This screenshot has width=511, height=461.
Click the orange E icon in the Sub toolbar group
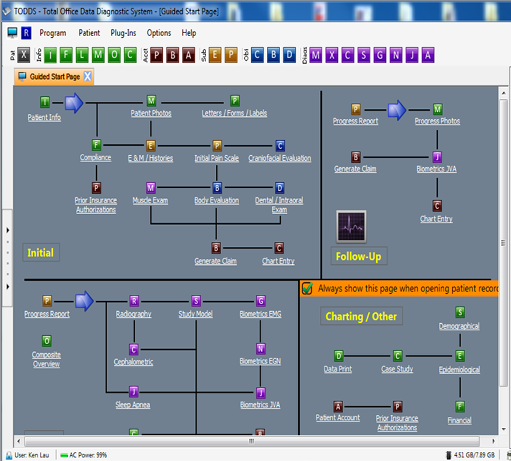pos(215,55)
